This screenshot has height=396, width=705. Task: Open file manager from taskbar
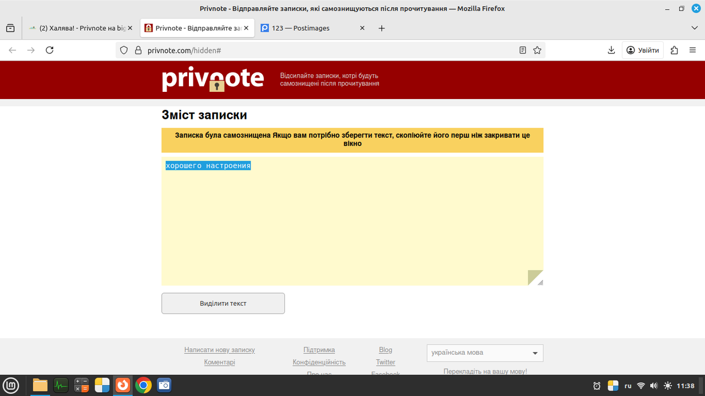40,385
